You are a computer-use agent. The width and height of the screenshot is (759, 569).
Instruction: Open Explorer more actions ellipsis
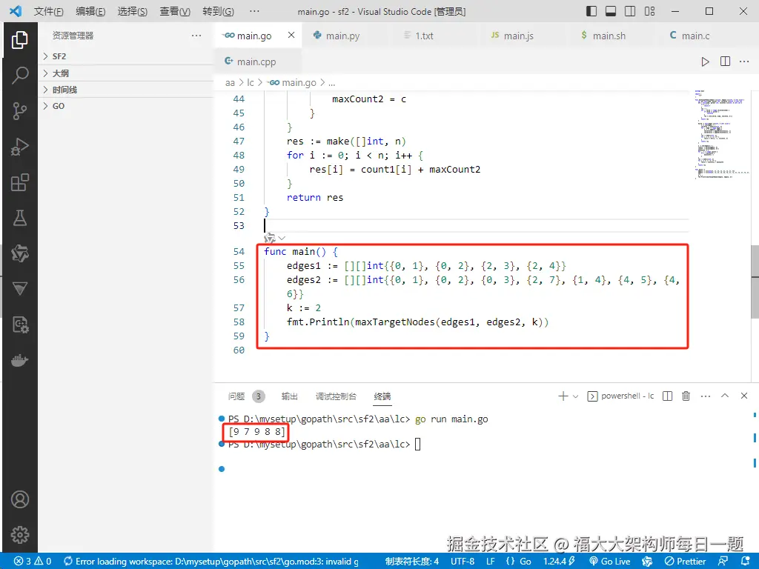tap(196, 36)
